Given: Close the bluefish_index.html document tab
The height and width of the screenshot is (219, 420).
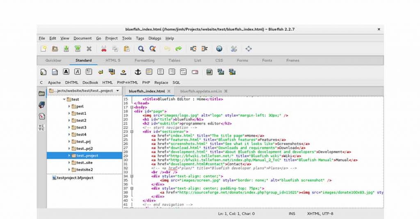Looking at the screenshot, I should [169, 91].
